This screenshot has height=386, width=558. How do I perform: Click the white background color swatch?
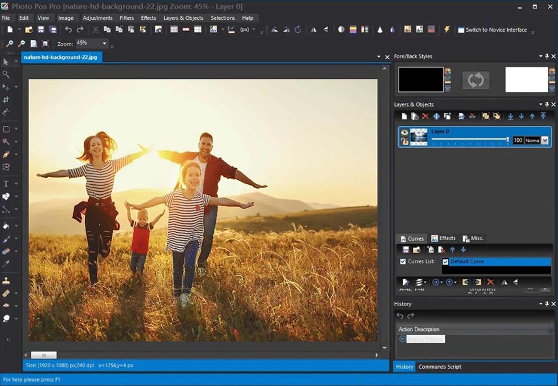coord(526,79)
